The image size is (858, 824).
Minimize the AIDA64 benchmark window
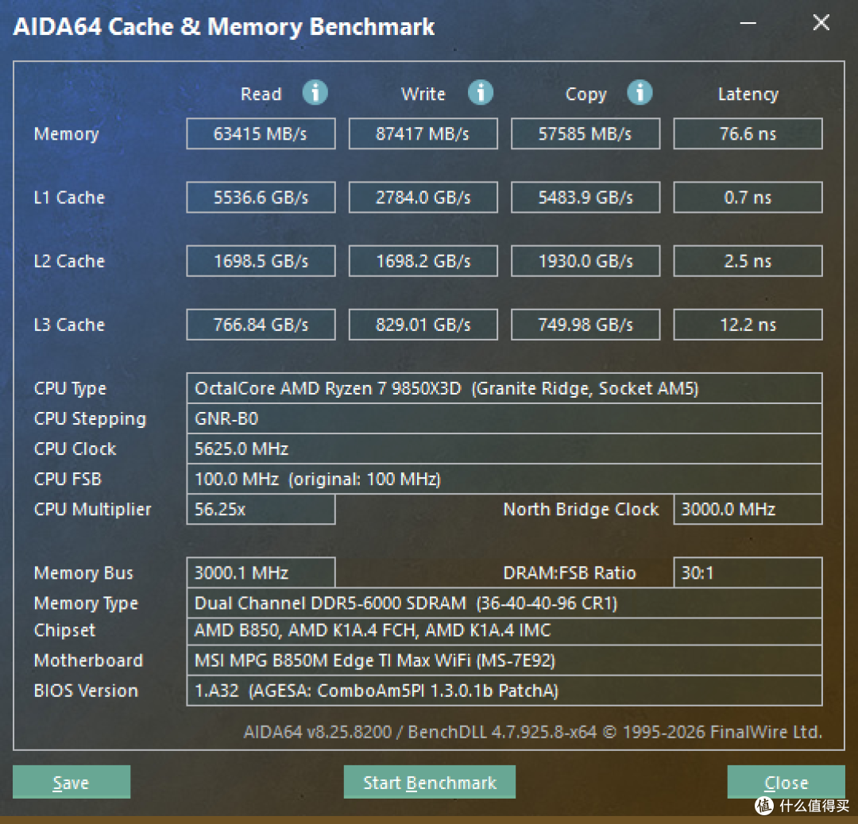click(x=748, y=23)
